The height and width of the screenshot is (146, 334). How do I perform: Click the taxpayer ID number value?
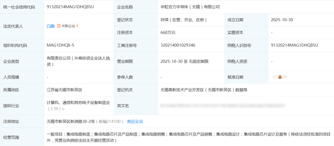tap(294, 45)
